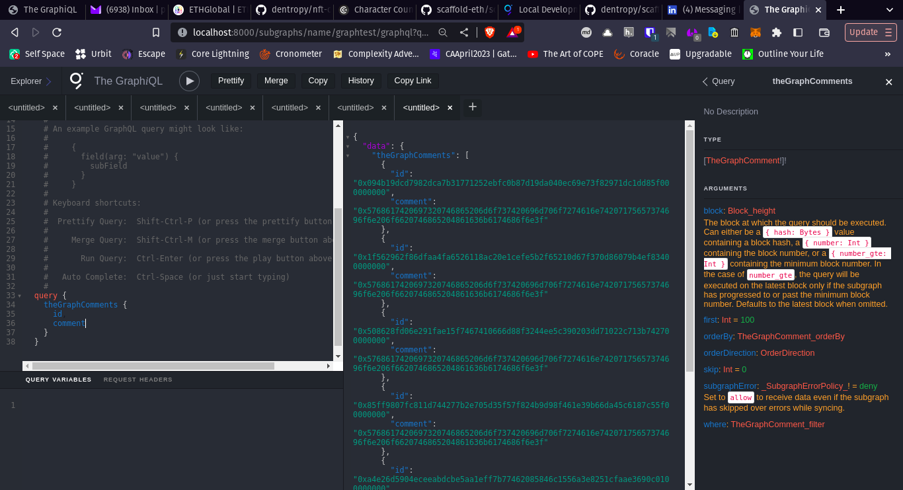Click theGraphComments field in query editor

(81, 305)
